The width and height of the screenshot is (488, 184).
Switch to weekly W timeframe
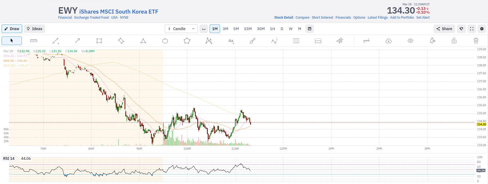tap(291, 29)
